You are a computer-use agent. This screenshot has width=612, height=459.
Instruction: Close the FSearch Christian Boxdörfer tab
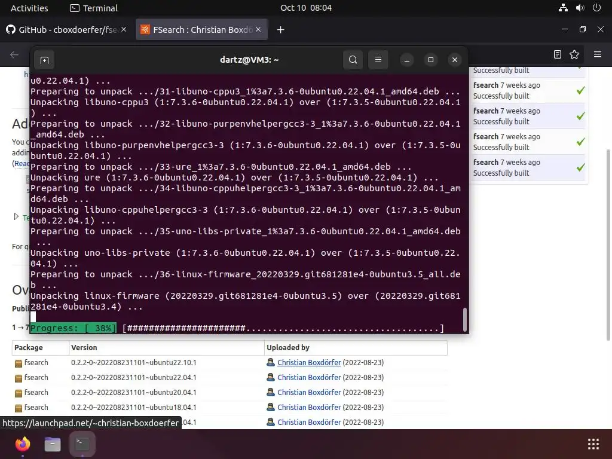[x=258, y=29]
